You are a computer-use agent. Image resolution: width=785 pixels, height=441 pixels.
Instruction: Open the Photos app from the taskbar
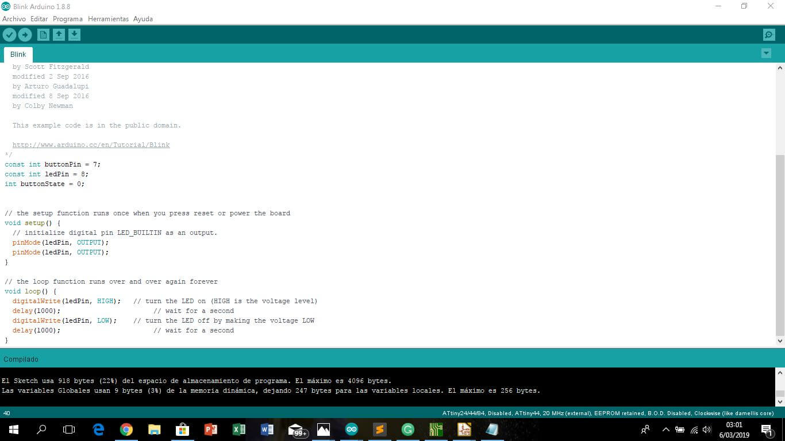coord(324,430)
